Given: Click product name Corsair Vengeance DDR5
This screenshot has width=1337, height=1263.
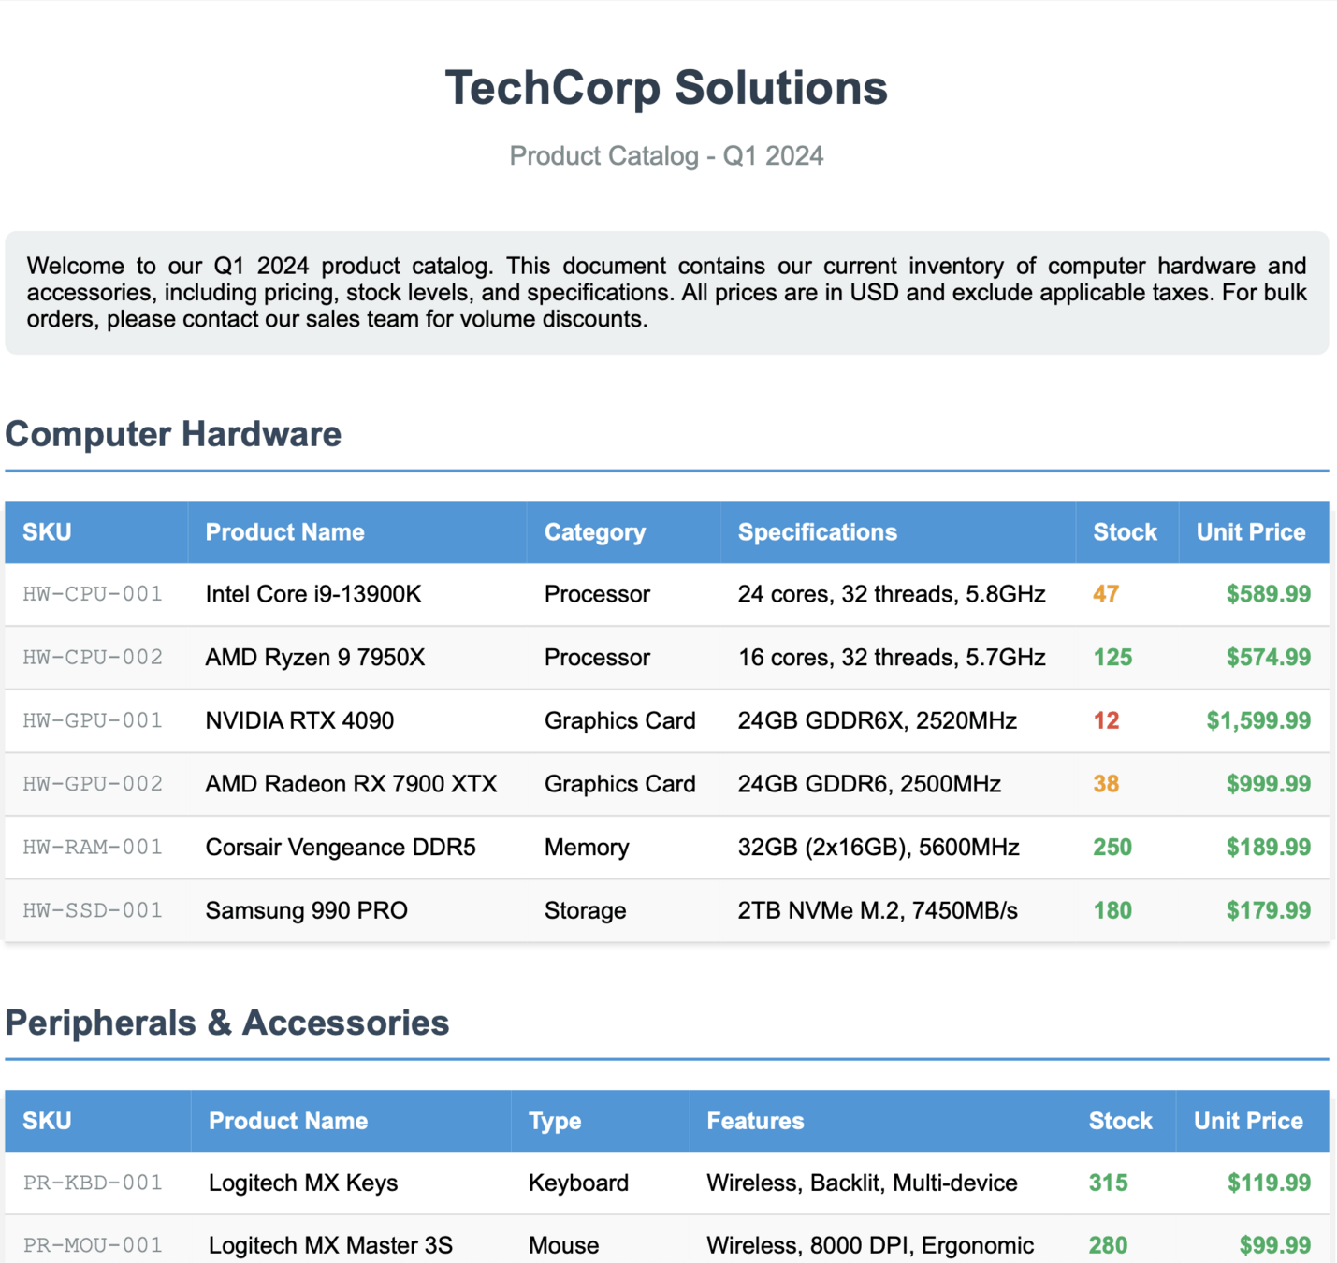Looking at the screenshot, I should click(341, 847).
